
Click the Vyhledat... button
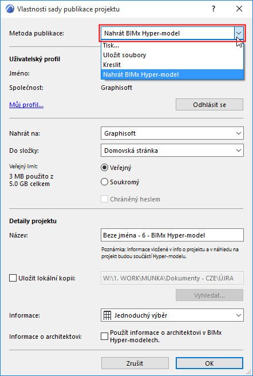coord(209,295)
